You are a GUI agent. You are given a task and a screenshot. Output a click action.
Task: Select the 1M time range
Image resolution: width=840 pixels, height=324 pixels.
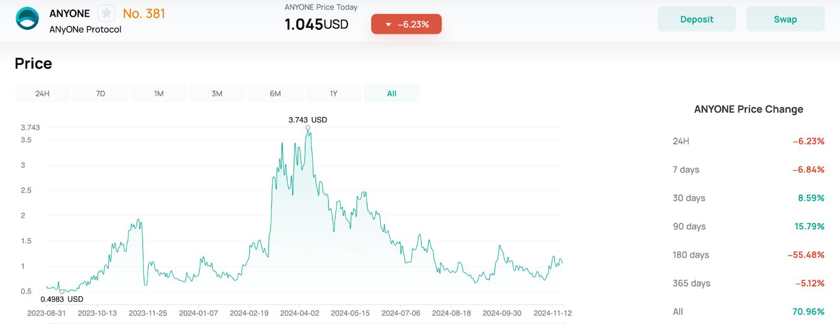159,94
